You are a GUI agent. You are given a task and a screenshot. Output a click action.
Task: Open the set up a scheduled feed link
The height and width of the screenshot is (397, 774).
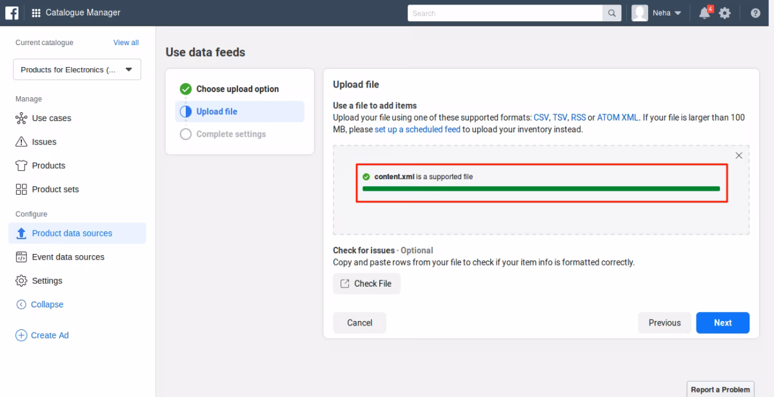point(417,129)
